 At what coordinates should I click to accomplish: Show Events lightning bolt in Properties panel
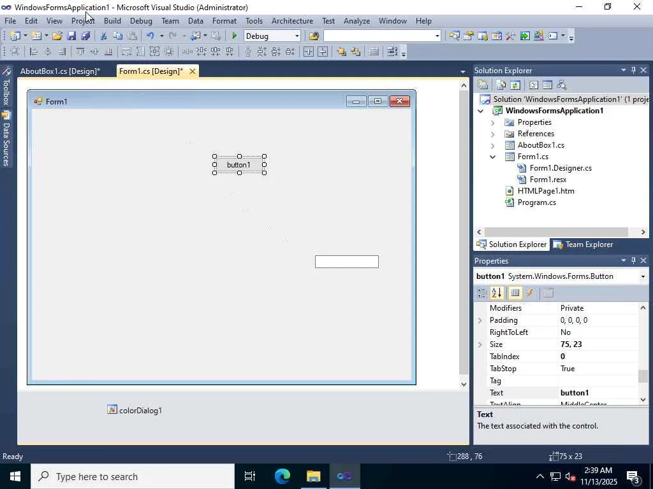tap(530, 293)
